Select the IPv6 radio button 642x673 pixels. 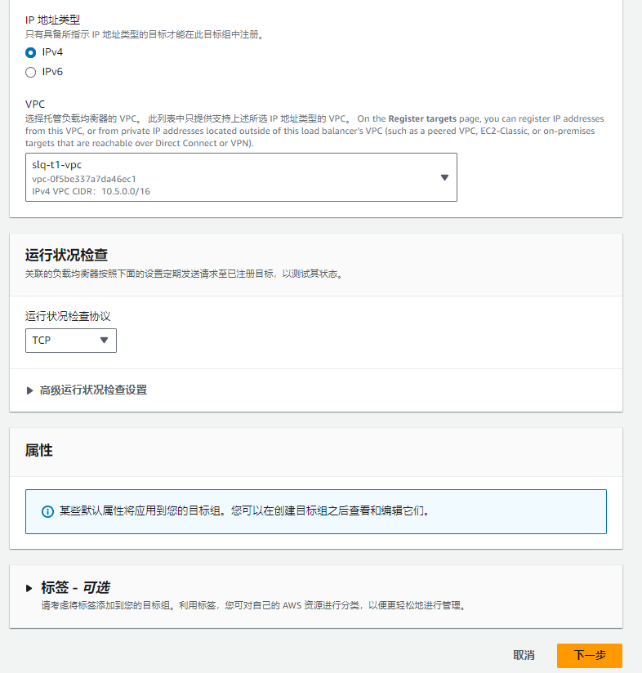click(30, 72)
